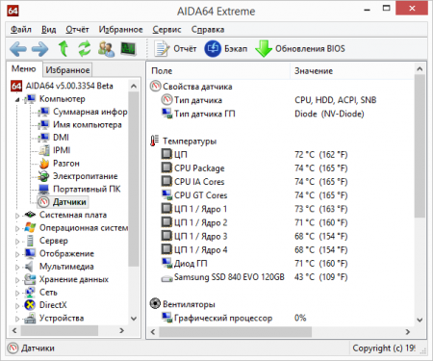Click the Бэкап toolbar icon
This screenshot has height=361, width=433.
[x=213, y=49]
